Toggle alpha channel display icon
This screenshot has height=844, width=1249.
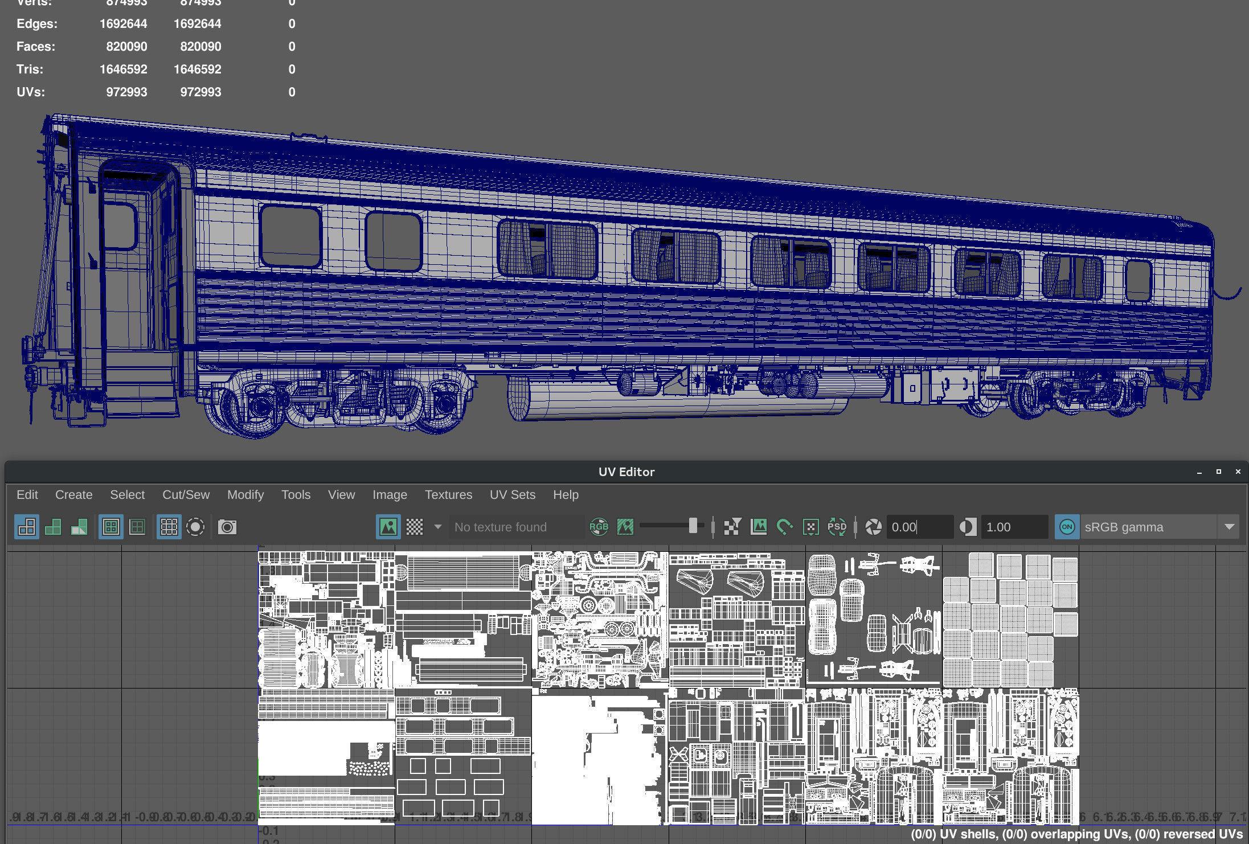click(625, 527)
